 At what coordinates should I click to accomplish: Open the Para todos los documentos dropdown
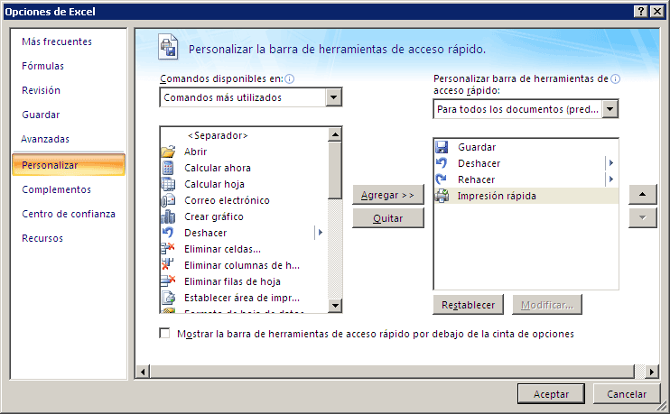(610, 109)
